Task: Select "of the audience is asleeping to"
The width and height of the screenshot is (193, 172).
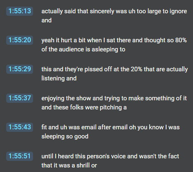Action: pos(83,49)
